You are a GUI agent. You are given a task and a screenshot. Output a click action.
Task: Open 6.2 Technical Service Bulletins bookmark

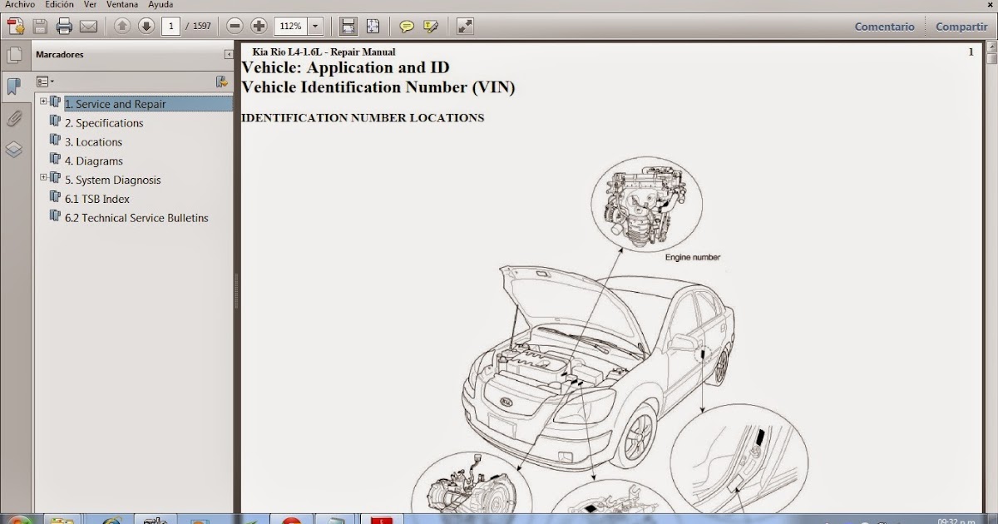click(136, 218)
